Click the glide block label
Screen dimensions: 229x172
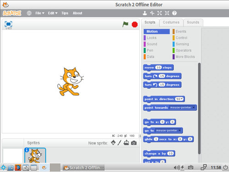coord(148,139)
